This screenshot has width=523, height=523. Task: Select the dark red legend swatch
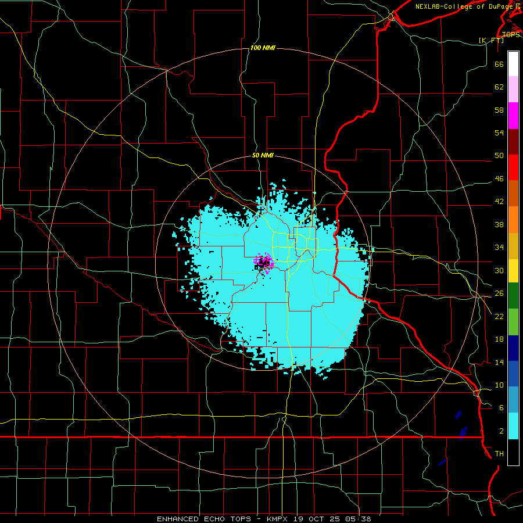[513, 142]
